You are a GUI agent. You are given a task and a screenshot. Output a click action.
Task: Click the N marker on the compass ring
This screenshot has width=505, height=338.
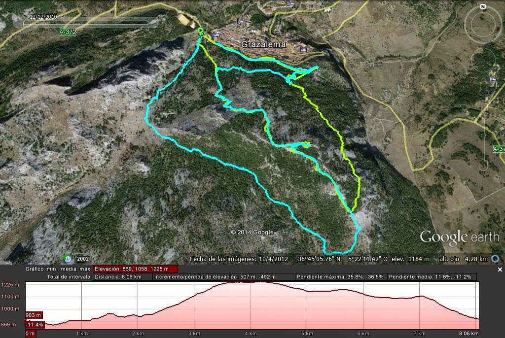point(483,7)
